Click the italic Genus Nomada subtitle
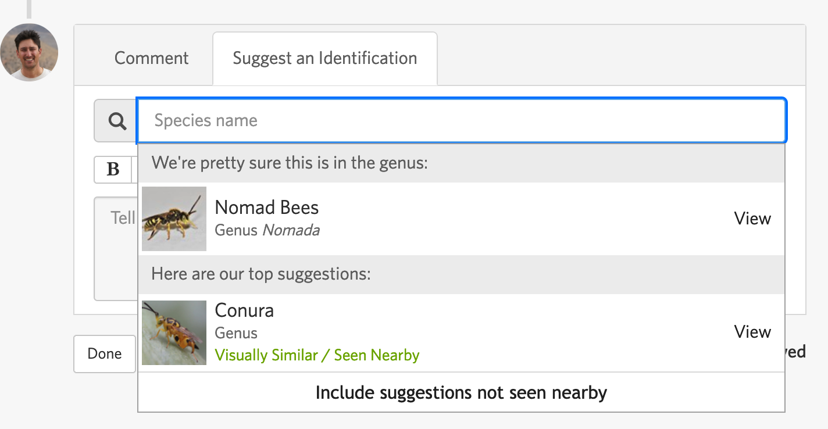This screenshot has width=828, height=429. coord(267,230)
